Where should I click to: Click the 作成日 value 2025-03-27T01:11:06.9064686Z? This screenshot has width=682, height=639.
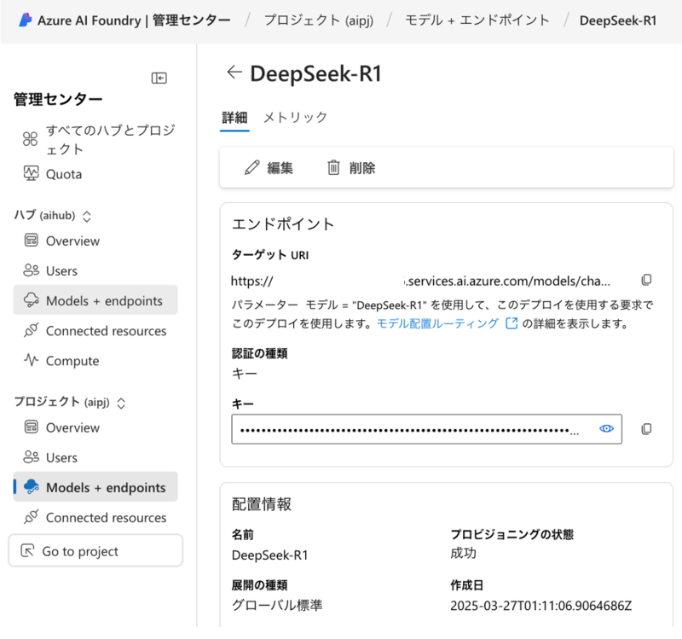tap(540, 606)
